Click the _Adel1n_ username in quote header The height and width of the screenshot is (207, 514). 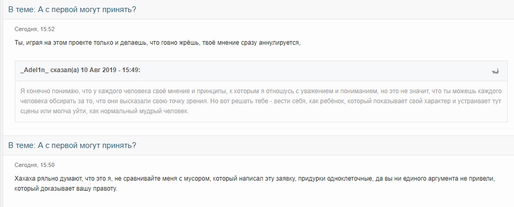point(34,71)
